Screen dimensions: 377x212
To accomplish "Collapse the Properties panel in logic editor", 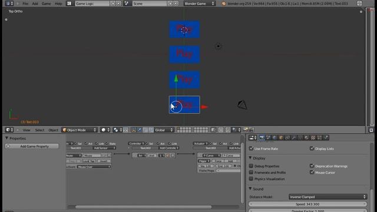I will 6,138.
